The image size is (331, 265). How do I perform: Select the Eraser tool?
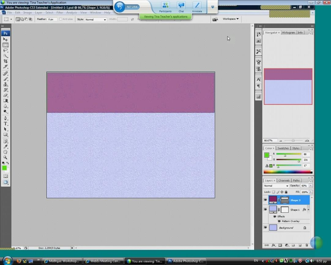click(5, 95)
